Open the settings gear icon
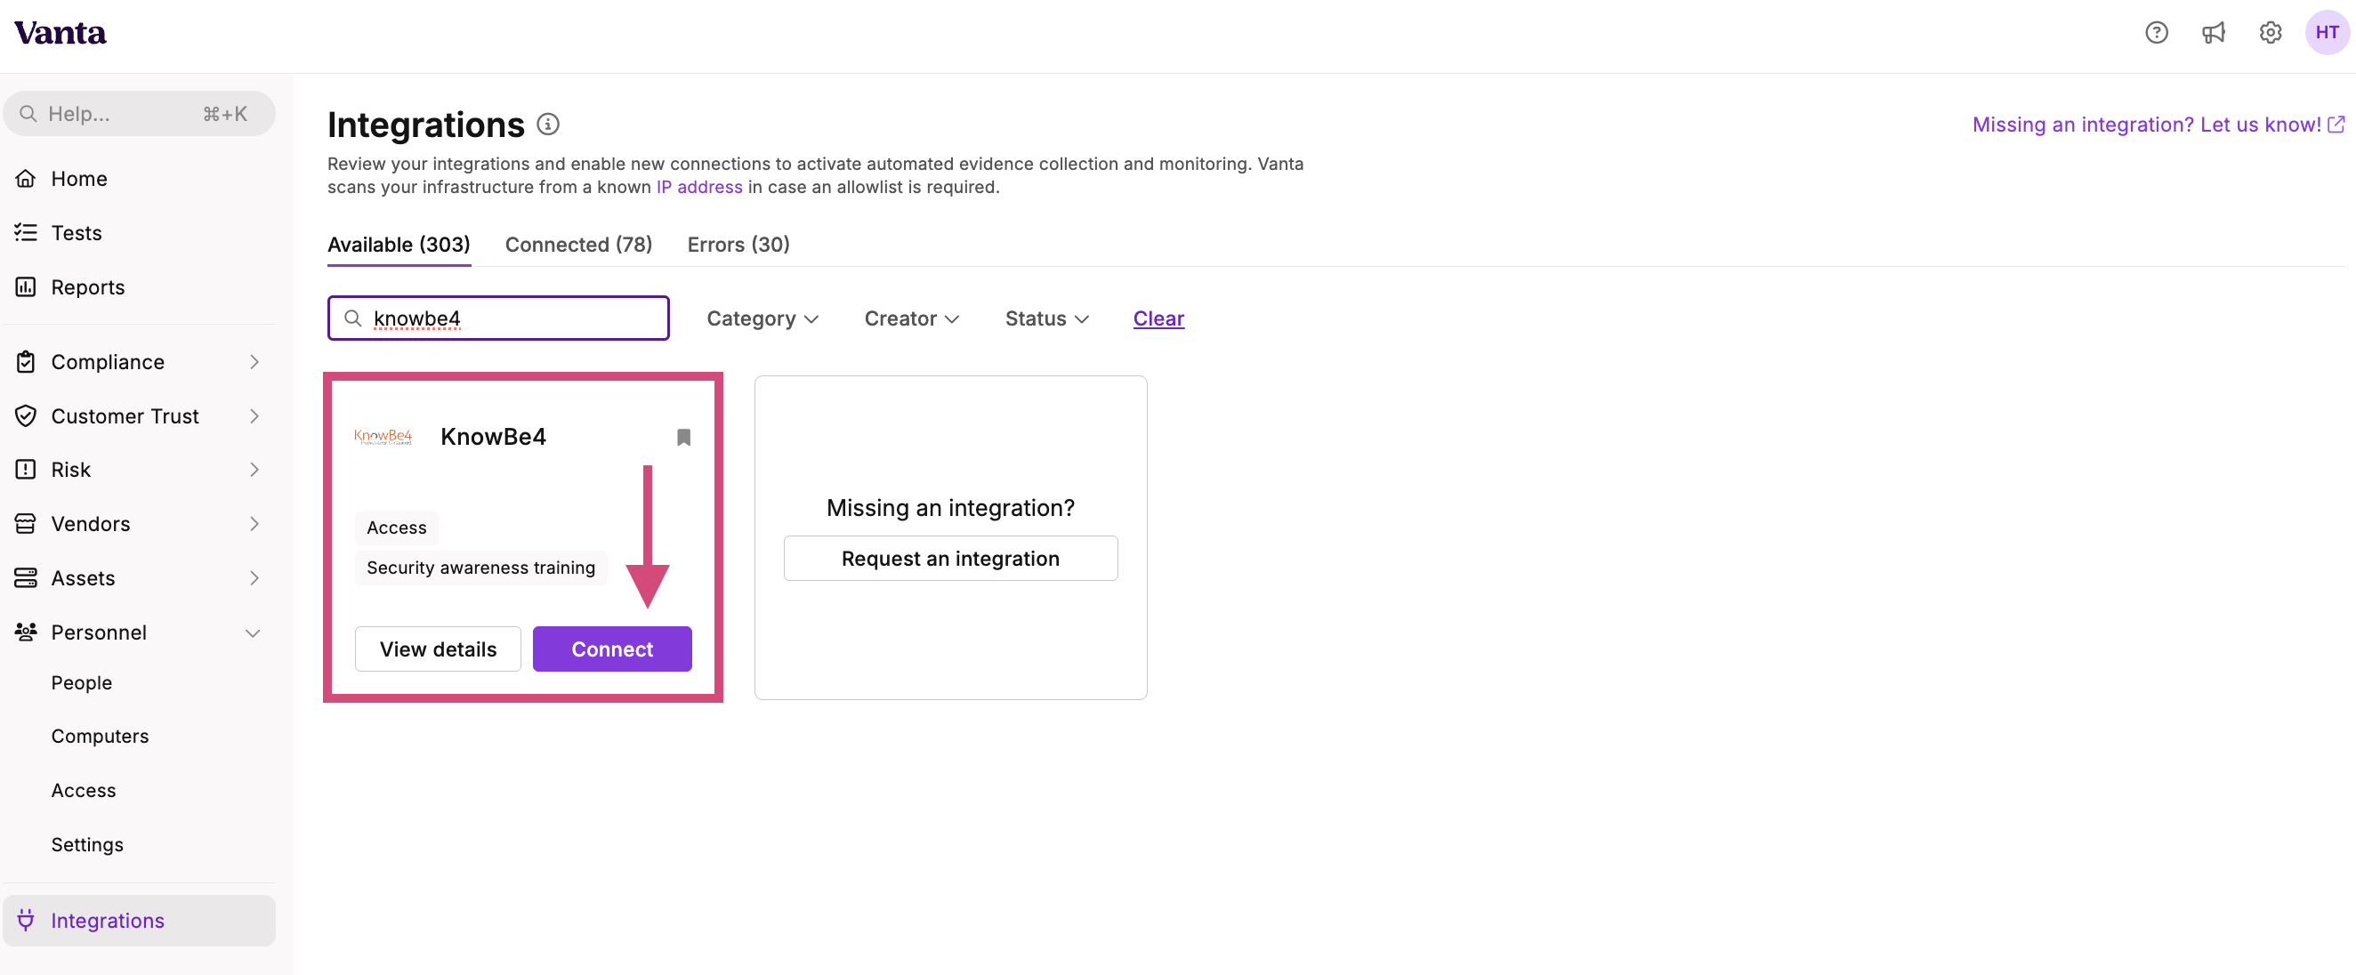 [2270, 33]
